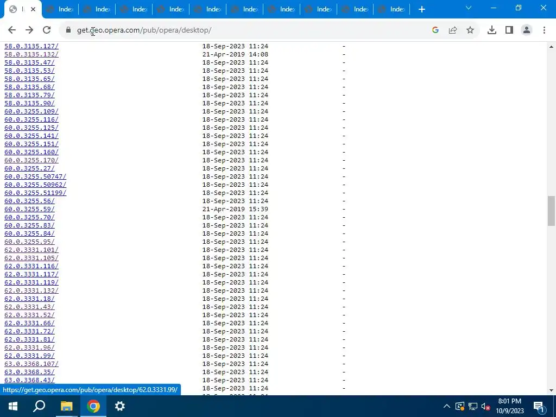Go back to the previous page
Image resolution: width=556 pixels, height=417 pixels.
(12, 30)
